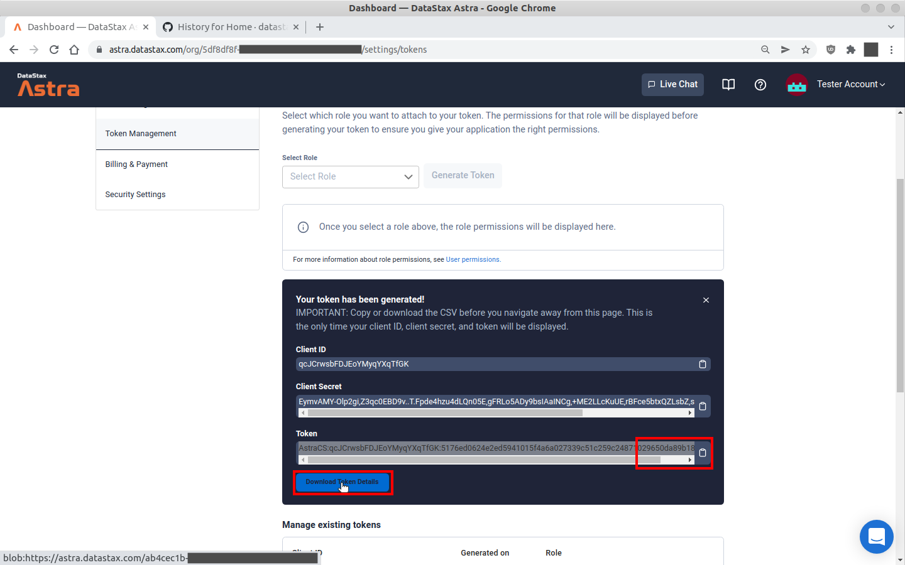Bookmark this page with the star
905x565 pixels.
tap(806, 50)
